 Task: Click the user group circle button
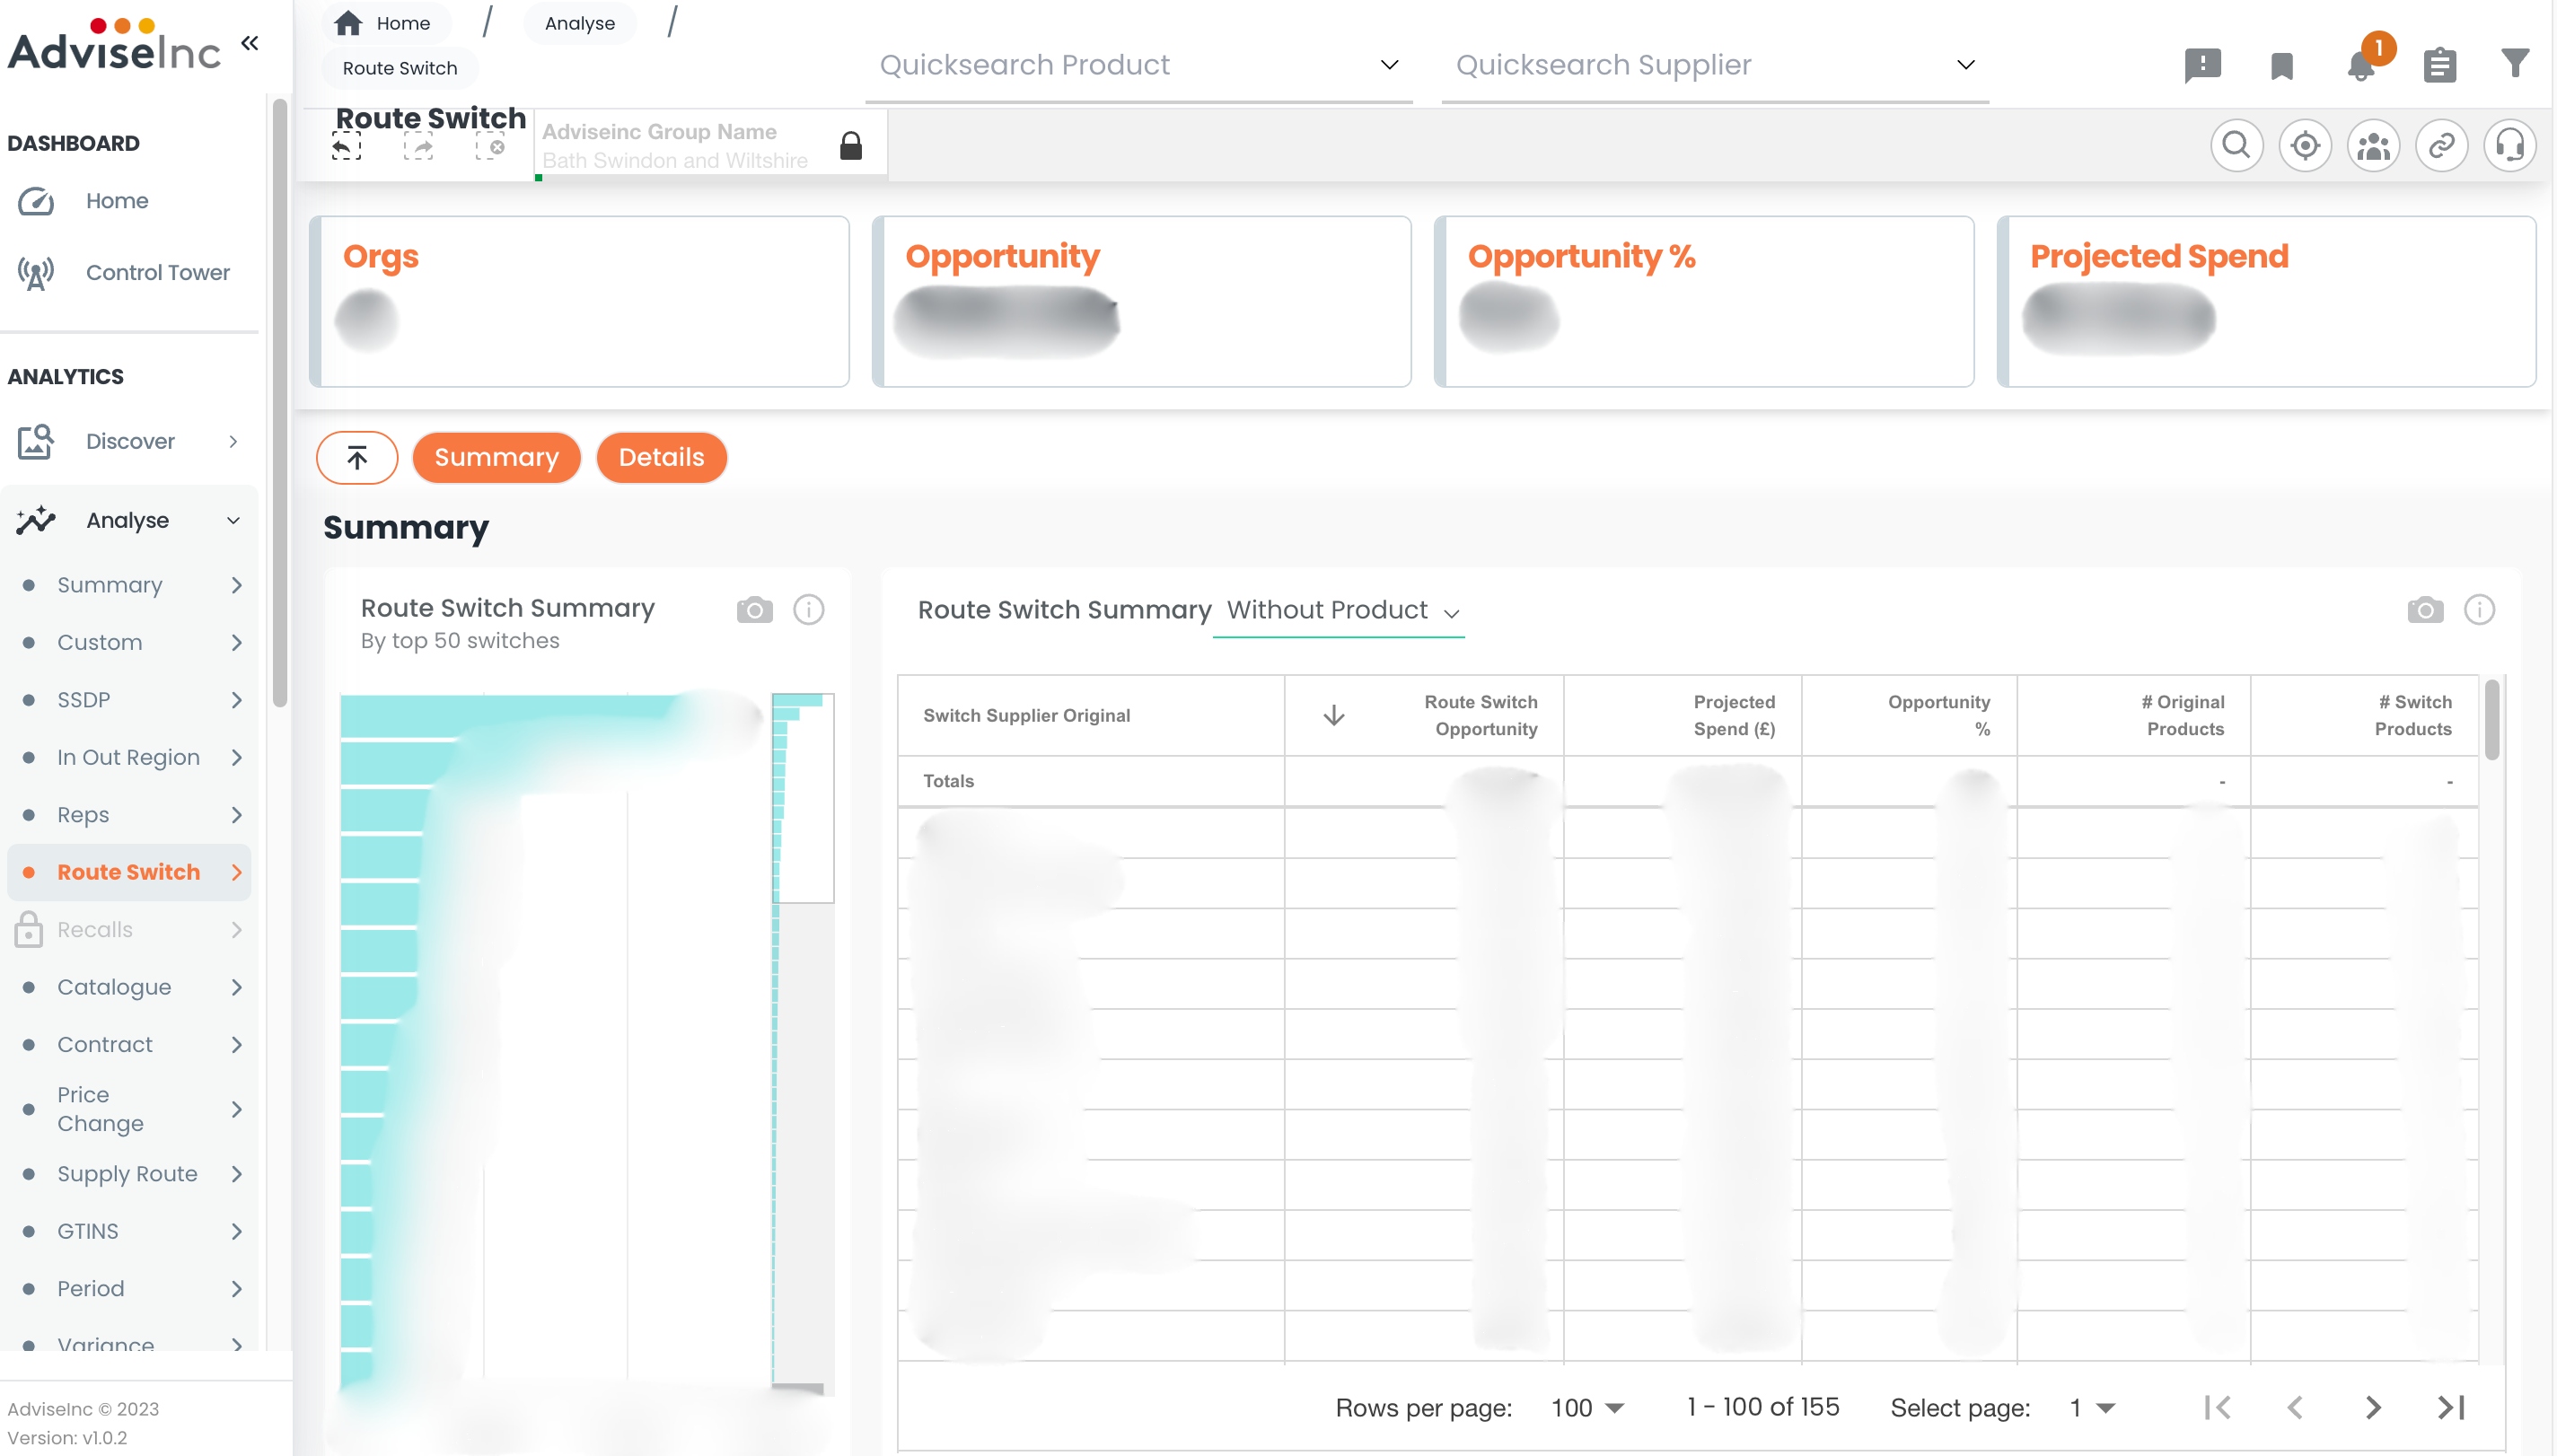[2373, 146]
